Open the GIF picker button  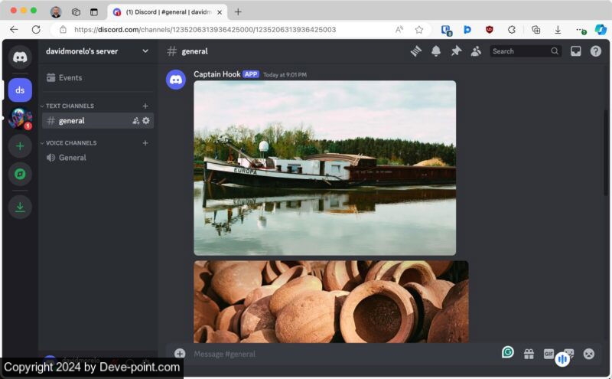549,354
